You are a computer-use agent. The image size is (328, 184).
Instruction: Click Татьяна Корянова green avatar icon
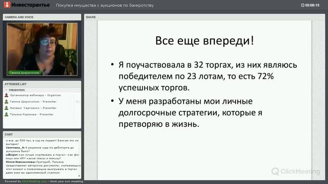pyautogui.click(x=7, y=114)
